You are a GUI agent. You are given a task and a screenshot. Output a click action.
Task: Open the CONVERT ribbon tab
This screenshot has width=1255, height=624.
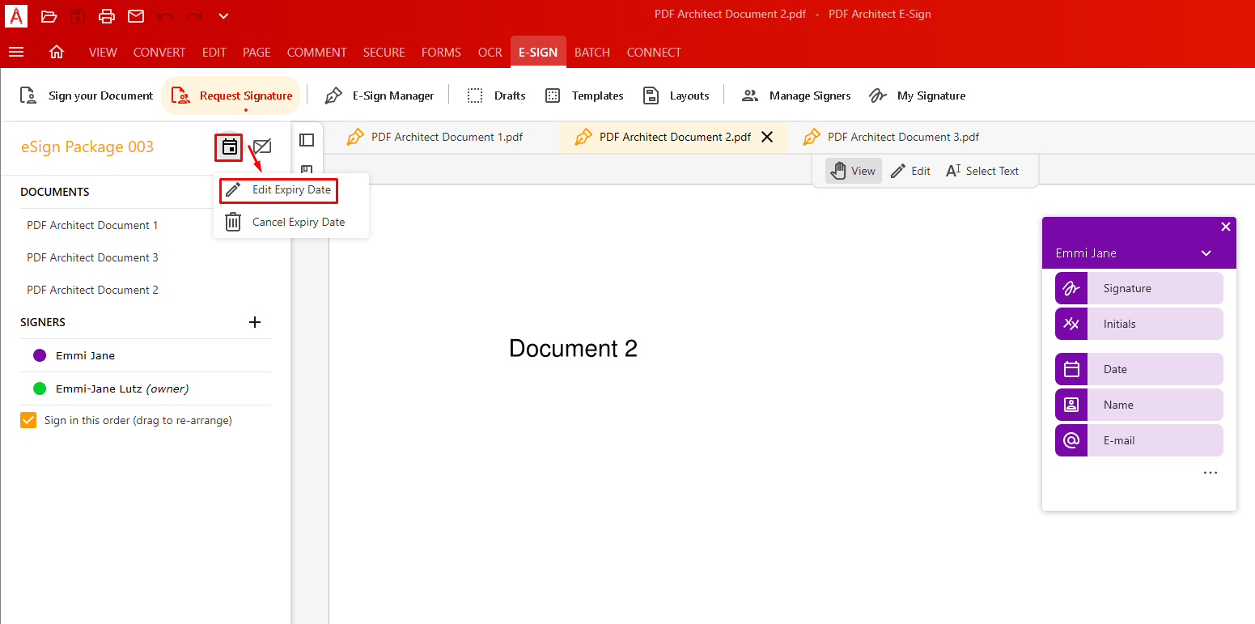click(x=159, y=52)
